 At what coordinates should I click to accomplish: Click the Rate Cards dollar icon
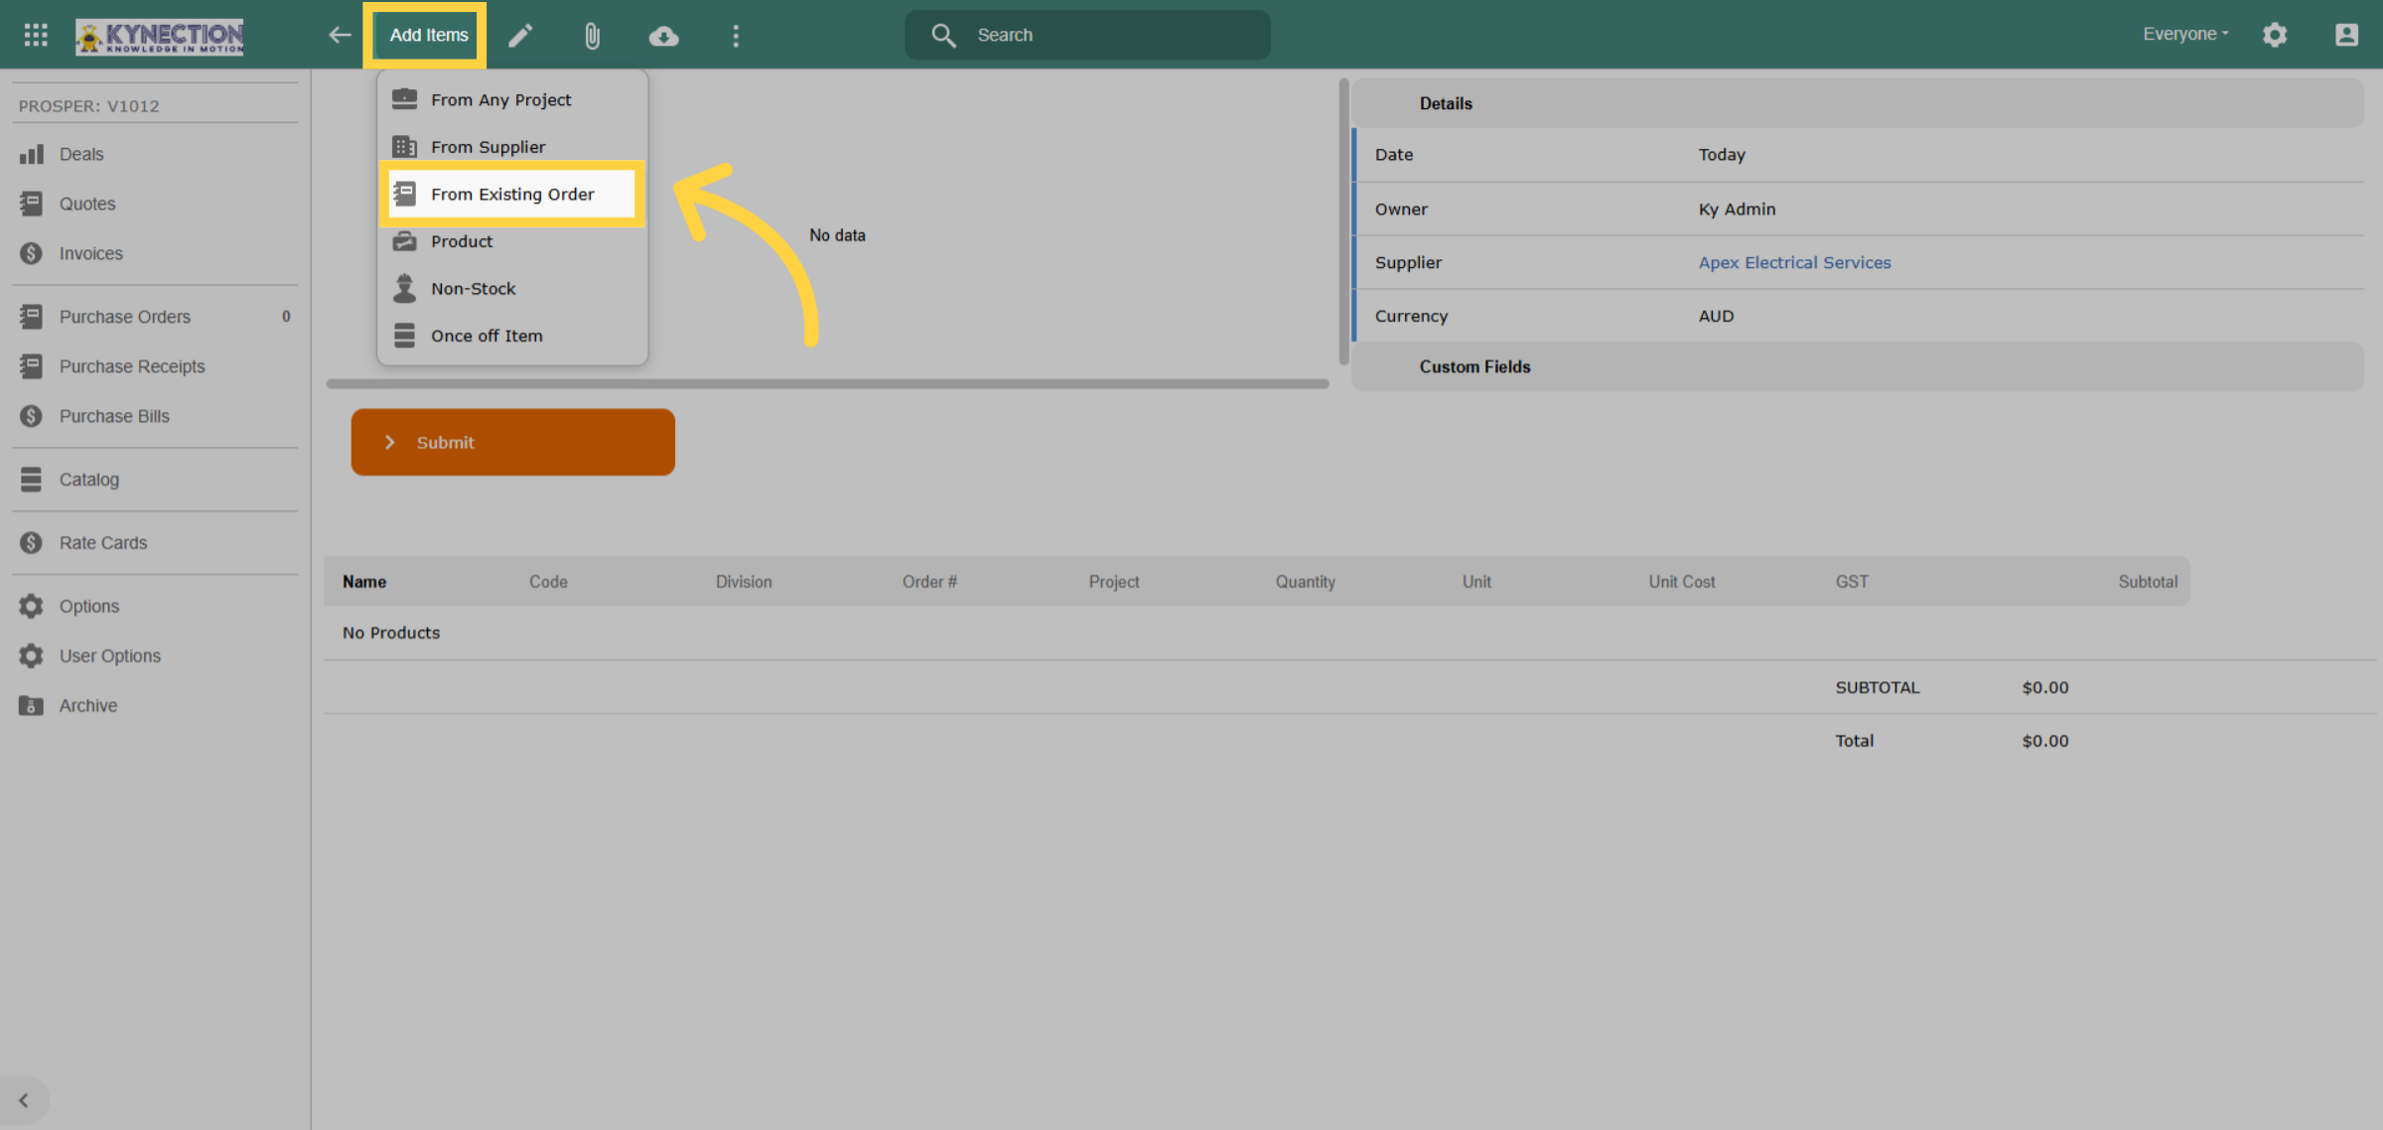pos(32,543)
